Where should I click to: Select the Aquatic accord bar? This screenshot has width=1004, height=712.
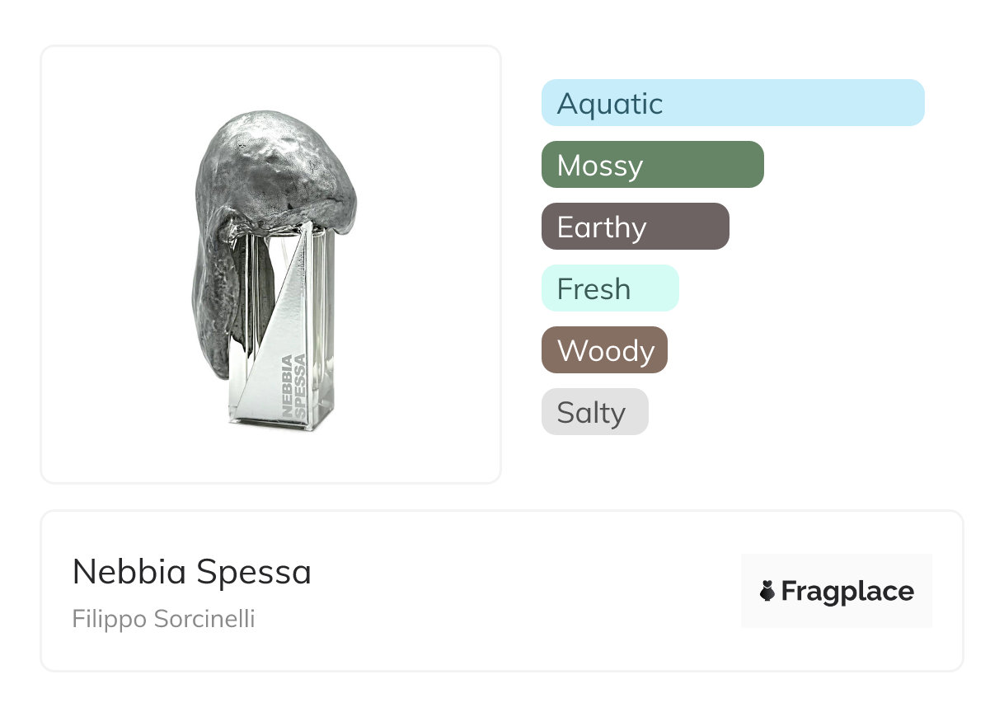(x=732, y=103)
